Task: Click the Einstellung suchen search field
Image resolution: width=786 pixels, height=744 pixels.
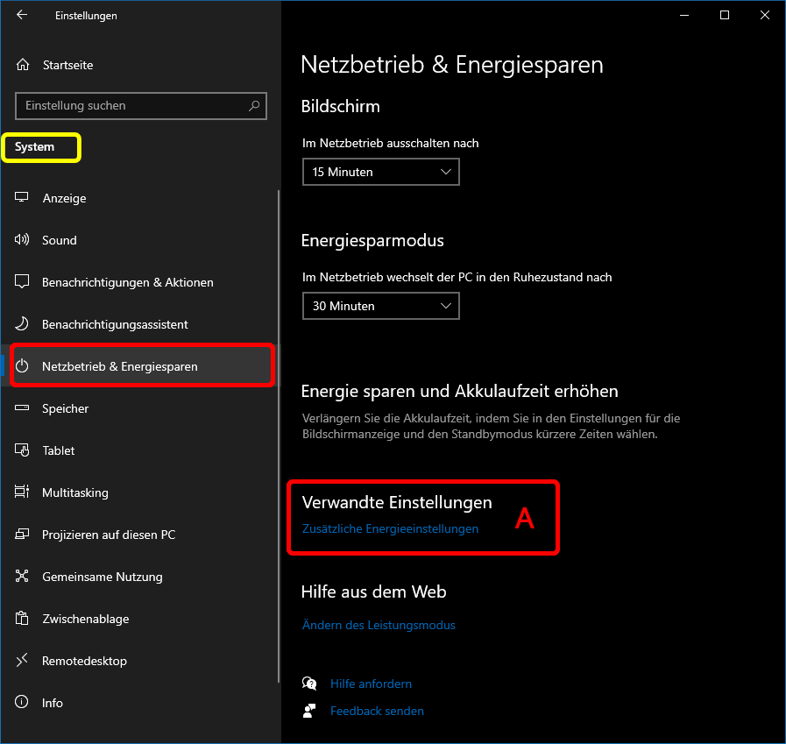Action: click(x=131, y=106)
